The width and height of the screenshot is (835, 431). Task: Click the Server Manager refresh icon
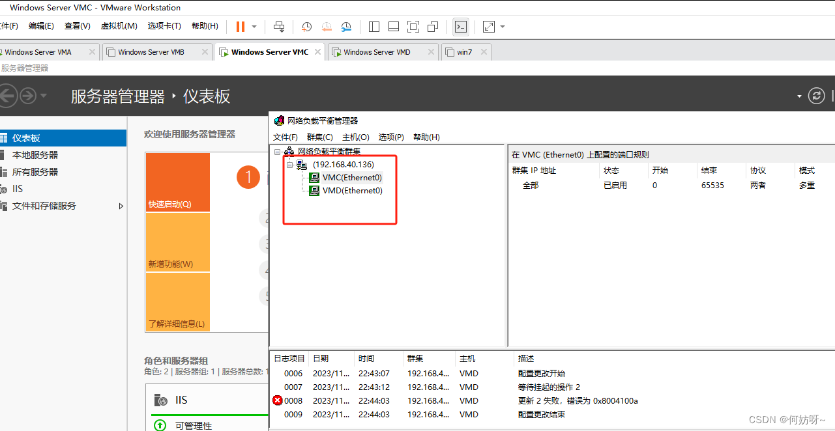point(816,96)
